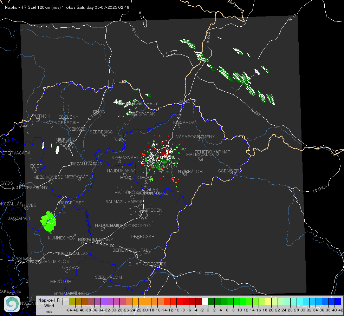Click the VÁSÁROSNAMÉNY label
The height and width of the screenshot is (316, 344).
[x=196, y=137]
